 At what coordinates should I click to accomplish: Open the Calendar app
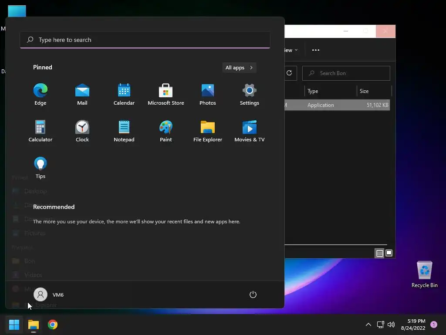point(124,95)
